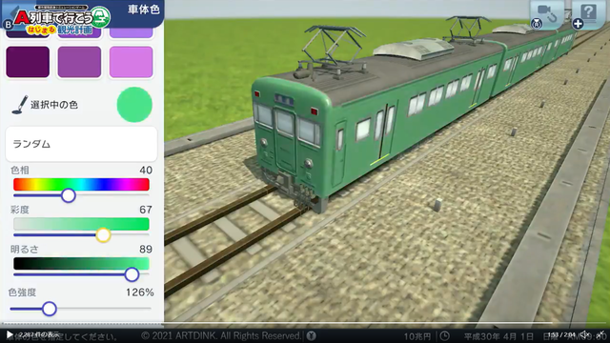Play the video with the play button

(9, 334)
